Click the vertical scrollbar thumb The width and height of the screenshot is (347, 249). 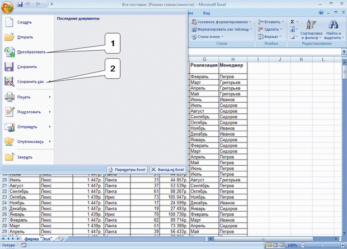tap(344, 72)
